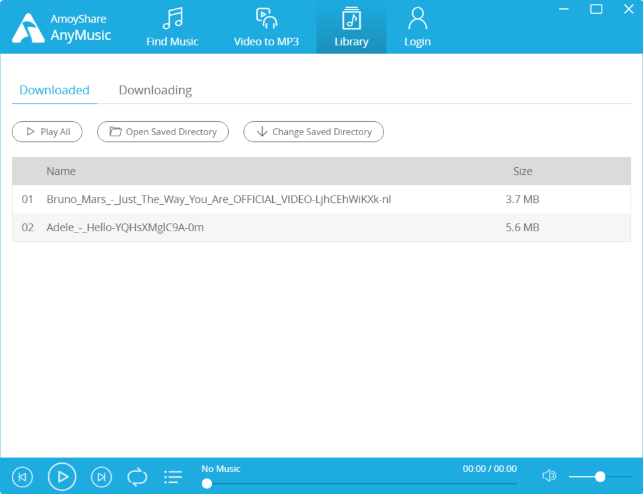Click the Size column header

pos(522,171)
